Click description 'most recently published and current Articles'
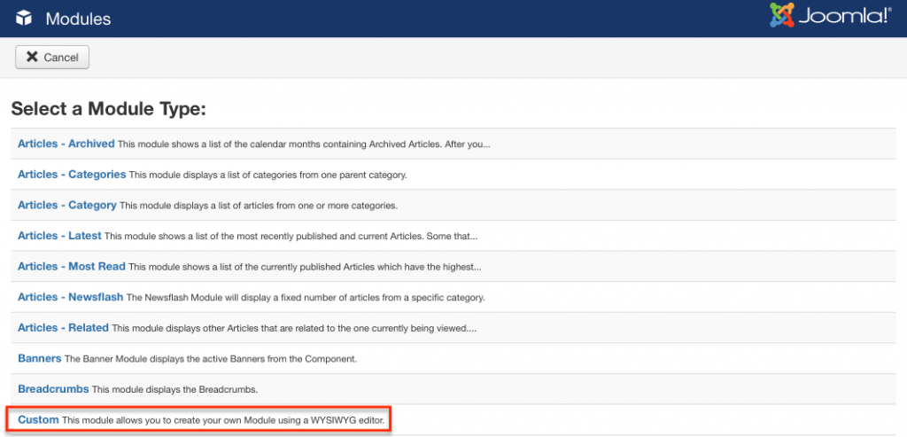 tap(291, 236)
